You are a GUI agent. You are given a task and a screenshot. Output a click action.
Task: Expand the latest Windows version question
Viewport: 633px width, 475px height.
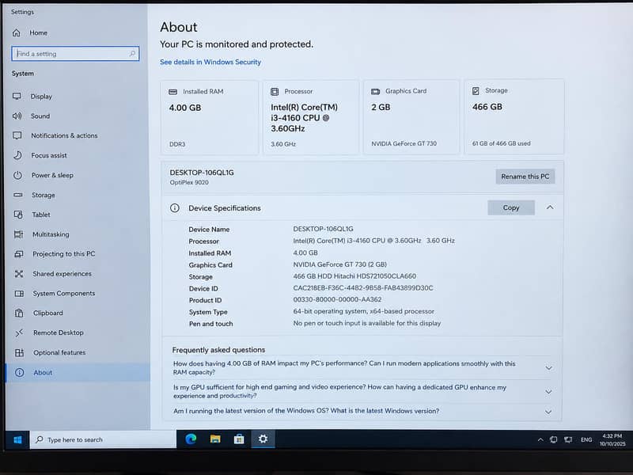548,412
